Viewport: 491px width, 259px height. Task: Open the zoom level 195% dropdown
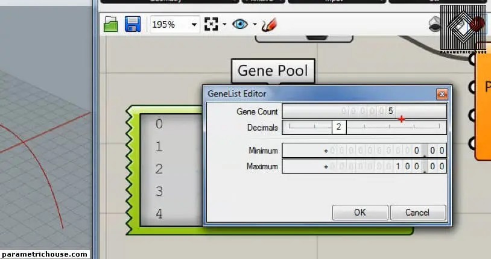[194, 25]
